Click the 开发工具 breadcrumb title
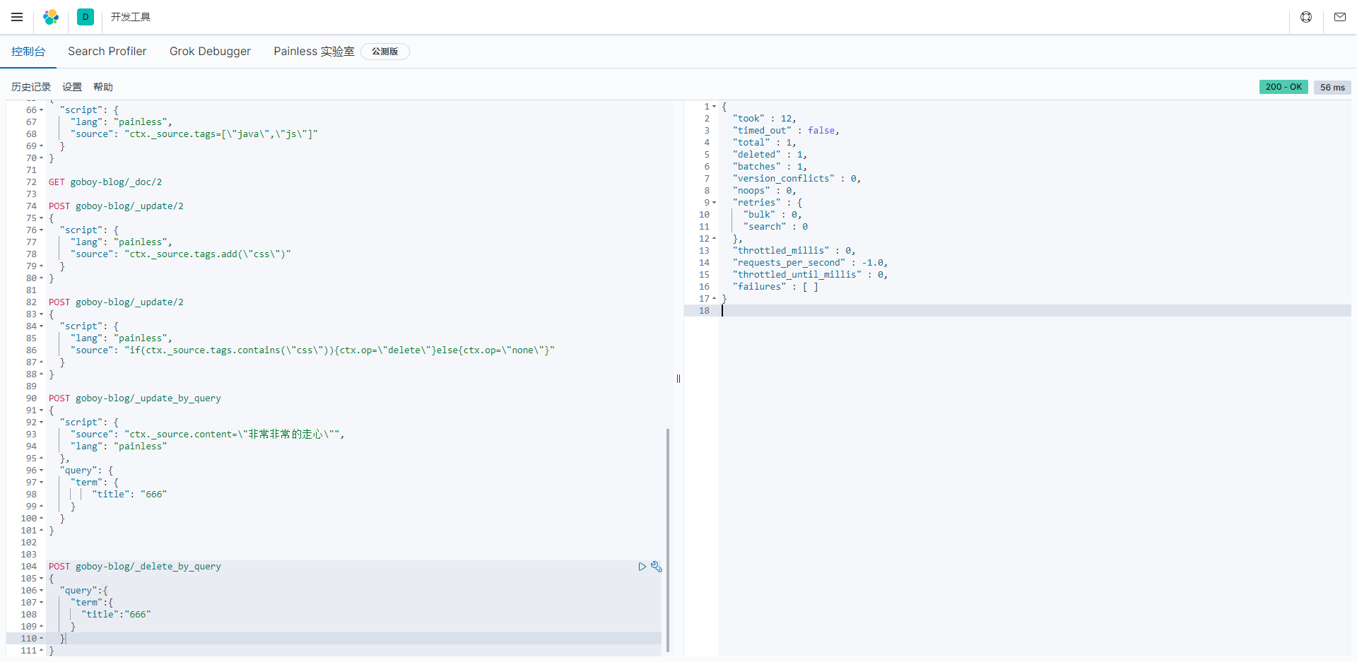 131,17
